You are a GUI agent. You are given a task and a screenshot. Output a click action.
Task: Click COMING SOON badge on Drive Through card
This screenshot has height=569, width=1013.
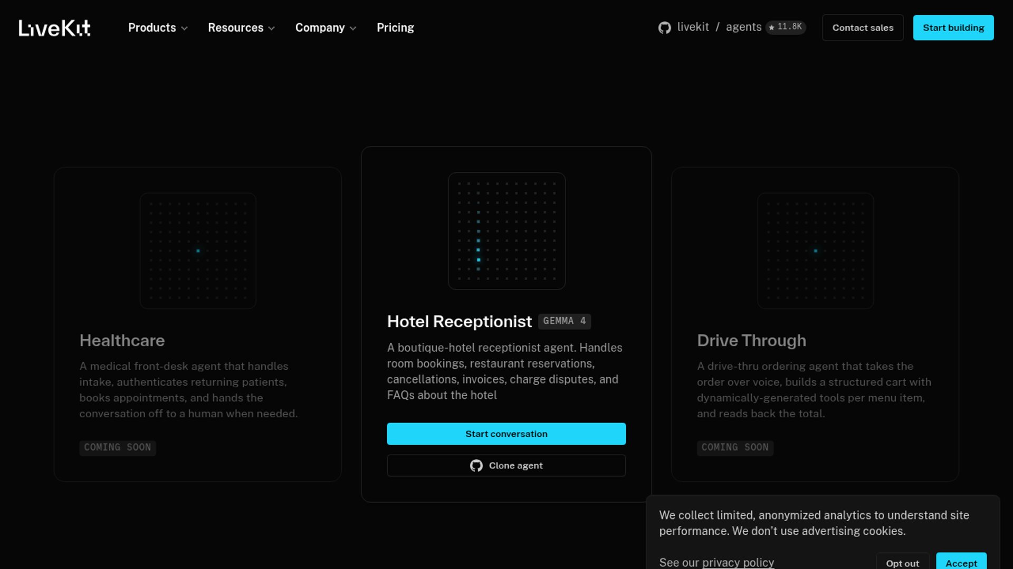coord(735,448)
